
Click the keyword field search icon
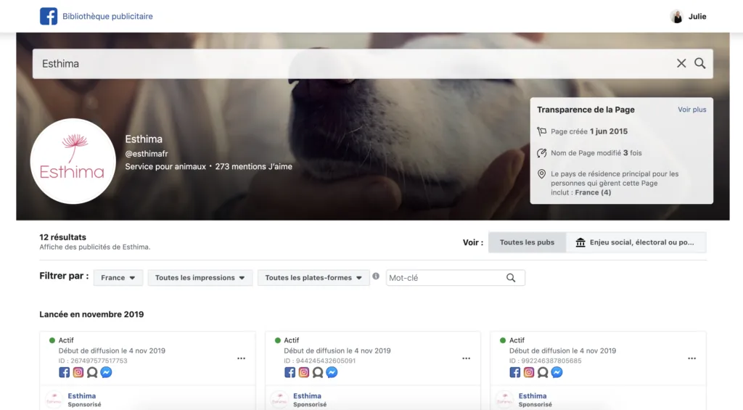511,278
